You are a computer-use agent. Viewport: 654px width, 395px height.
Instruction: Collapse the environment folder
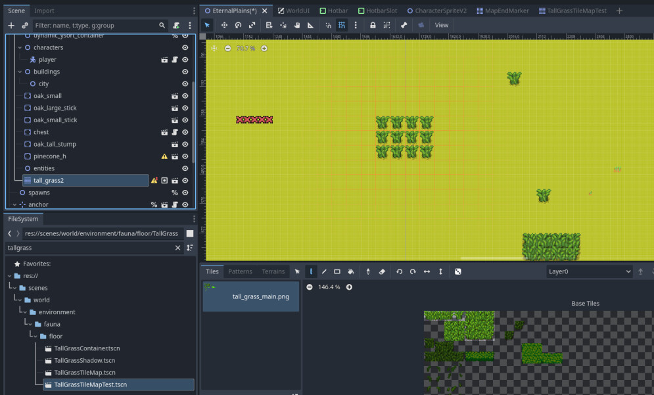[x=24, y=312]
